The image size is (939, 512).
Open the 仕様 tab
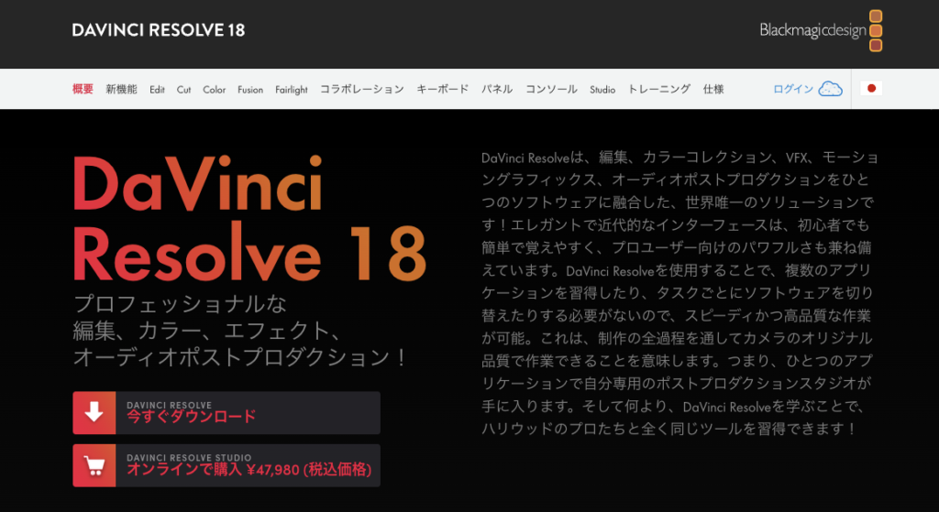pyautogui.click(x=713, y=89)
